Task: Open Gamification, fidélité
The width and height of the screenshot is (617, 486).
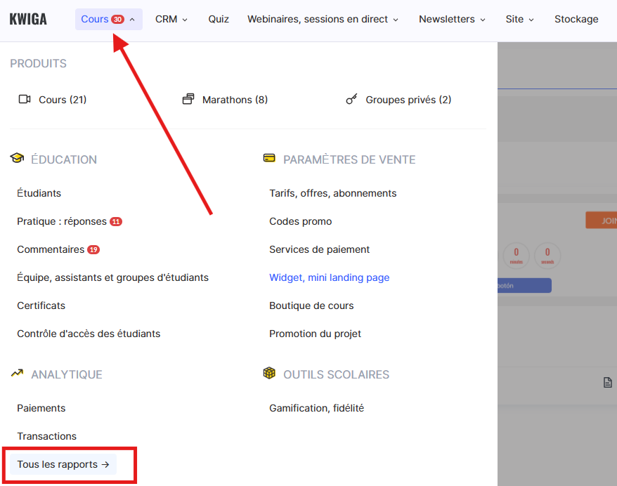Action: (x=316, y=409)
